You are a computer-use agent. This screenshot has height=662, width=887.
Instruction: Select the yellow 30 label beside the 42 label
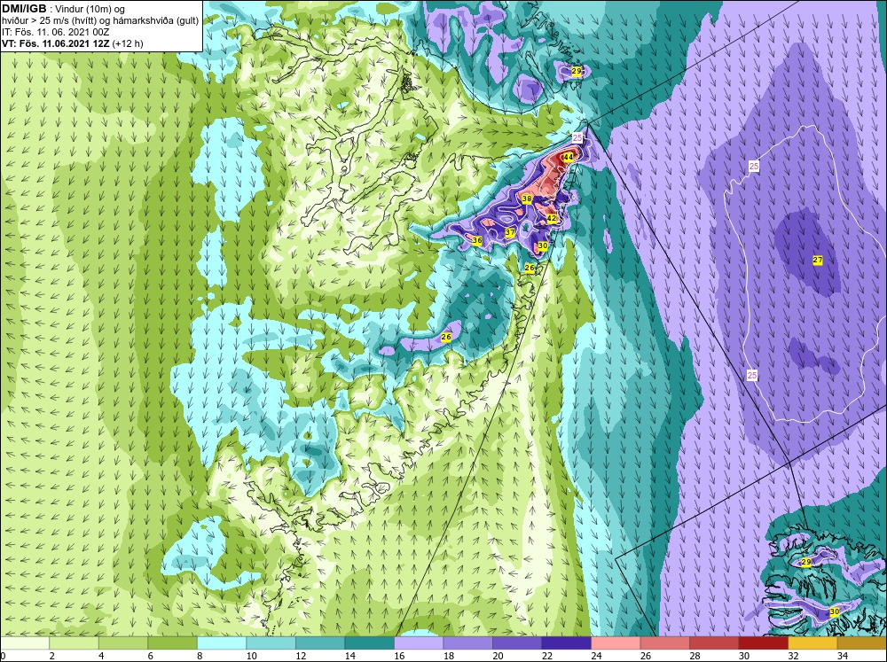543,245
